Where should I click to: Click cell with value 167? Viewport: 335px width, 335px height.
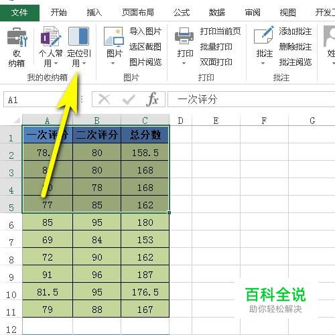pyautogui.click(x=145, y=309)
